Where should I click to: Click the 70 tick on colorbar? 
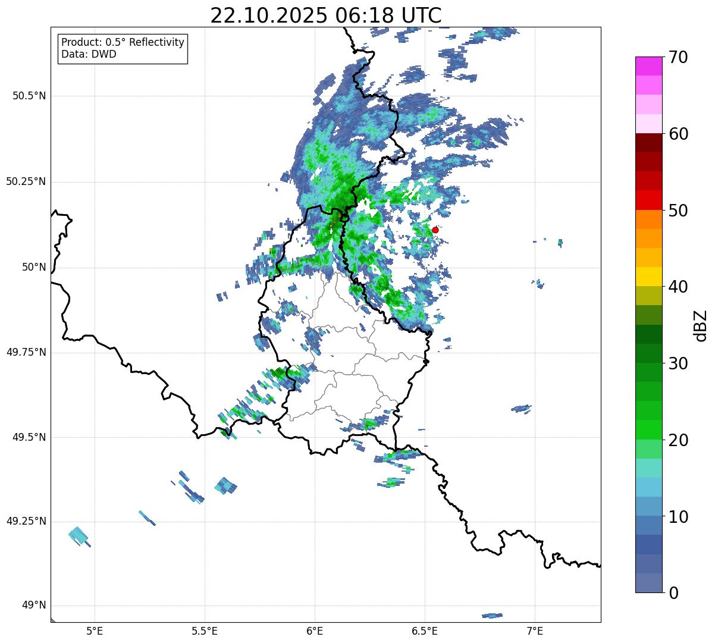[x=679, y=57]
